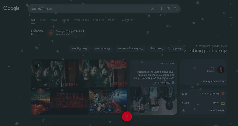This screenshot has width=238, height=126.
Task: Open red Stranger Things title card thumbnail
Action: [70, 101]
